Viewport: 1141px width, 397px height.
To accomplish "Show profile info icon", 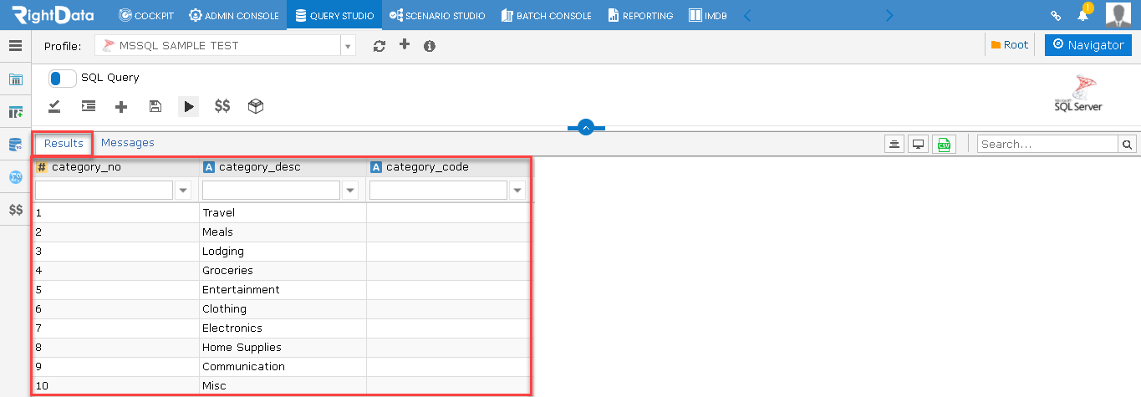I will coord(430,46).
